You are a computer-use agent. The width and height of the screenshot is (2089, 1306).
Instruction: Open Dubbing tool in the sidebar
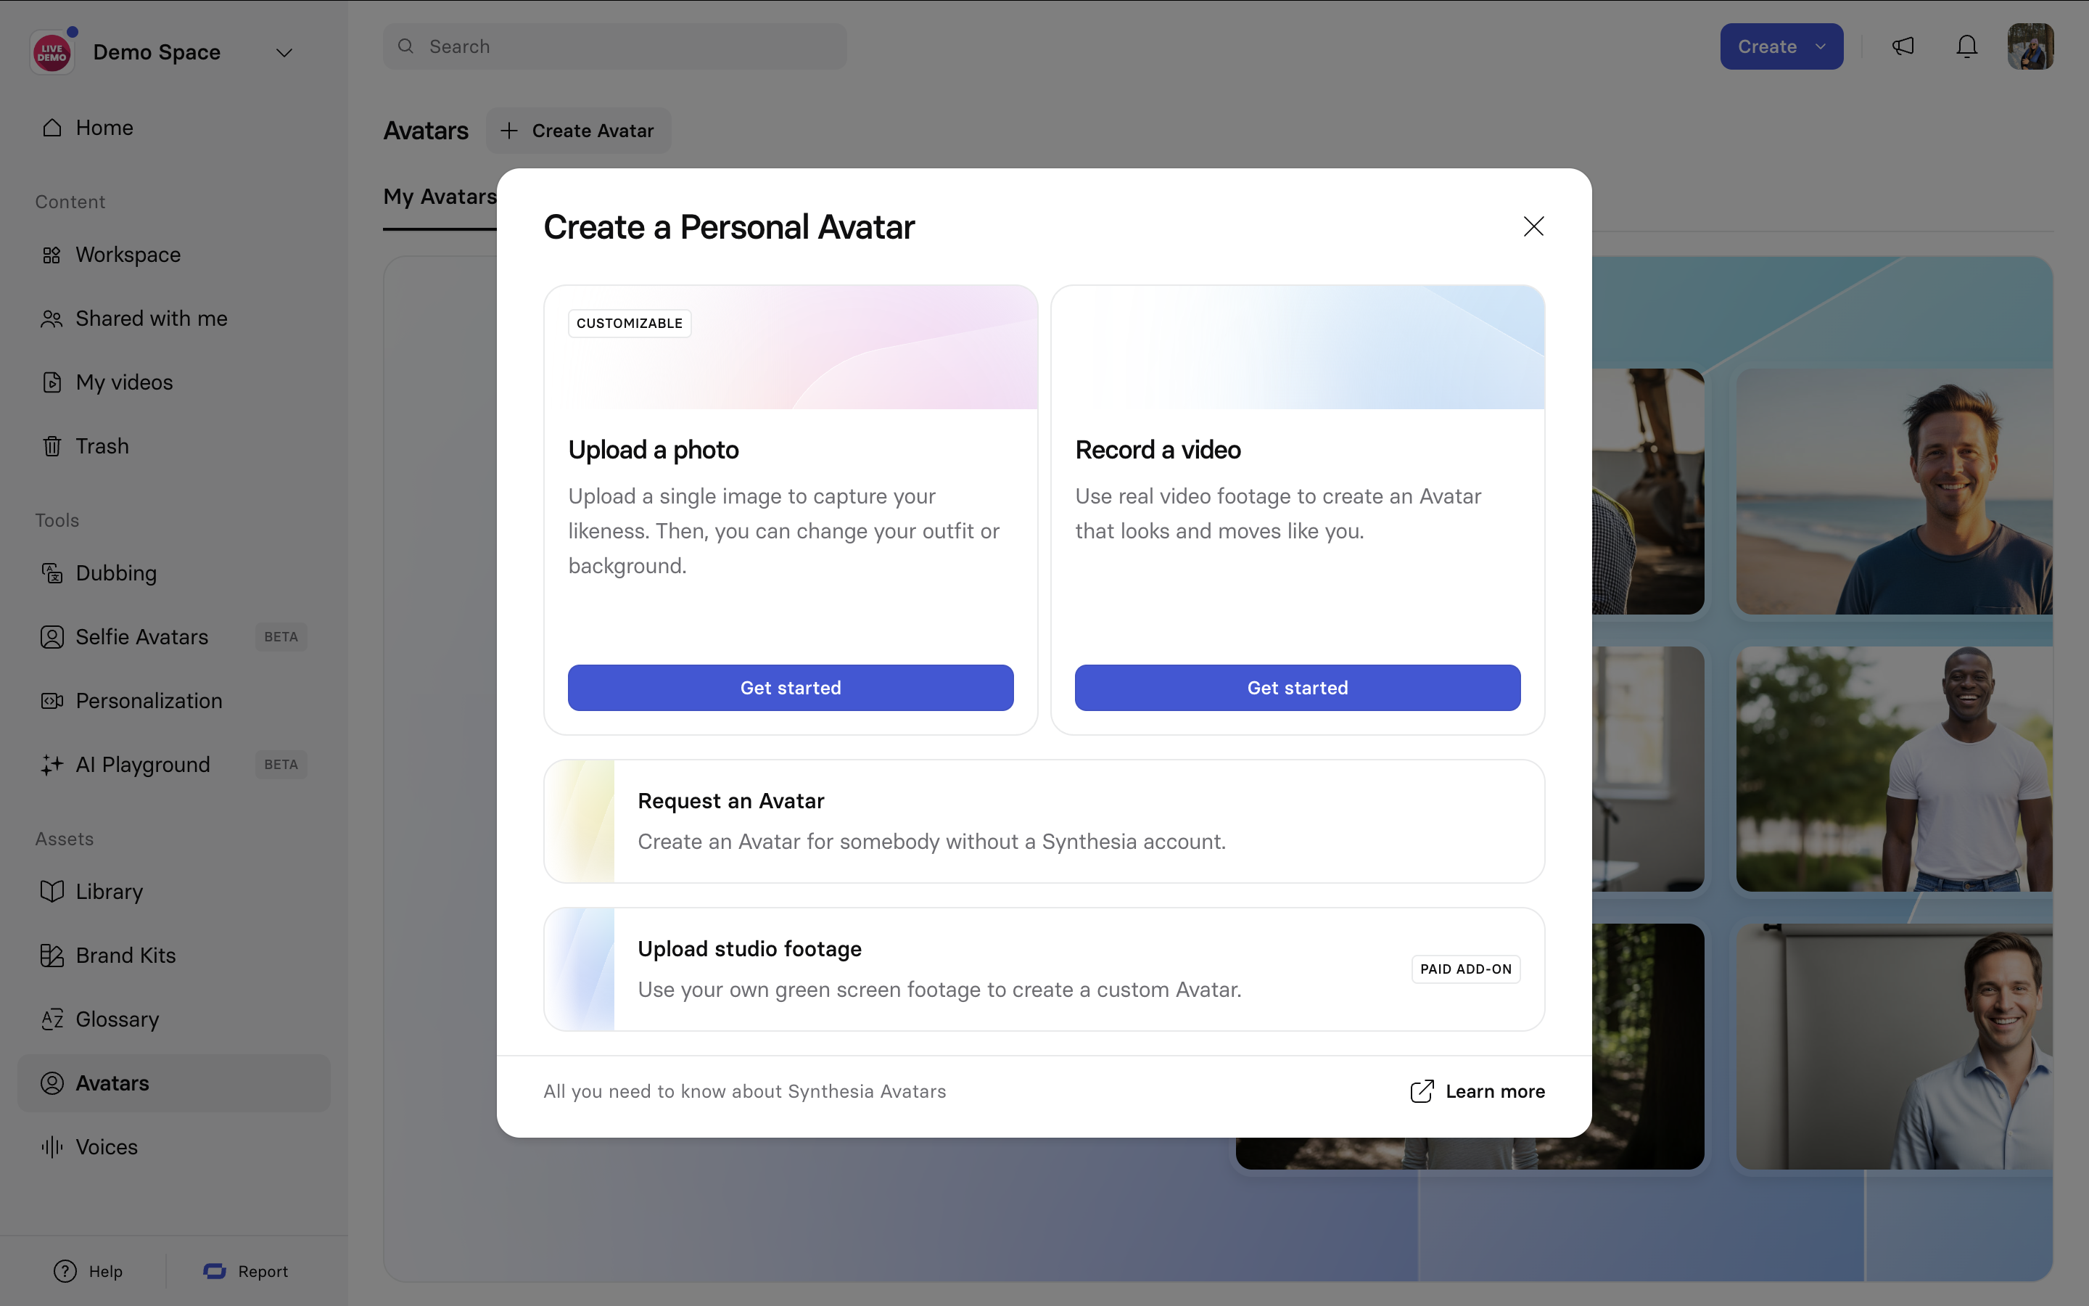115,572
